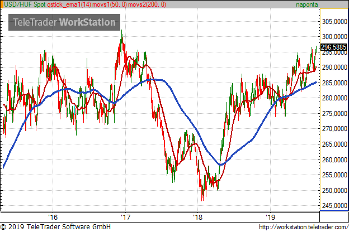
Task: Select the qstick_ema1(14) indicator label
Action: 69,4
